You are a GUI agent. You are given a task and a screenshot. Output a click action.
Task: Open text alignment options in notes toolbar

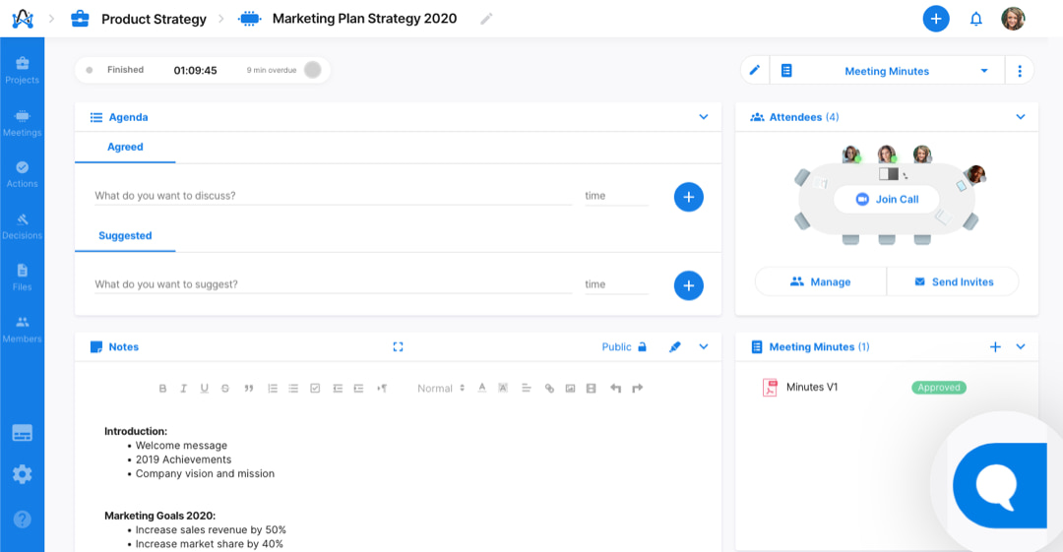pyautogui.click(x=526, y=388)
